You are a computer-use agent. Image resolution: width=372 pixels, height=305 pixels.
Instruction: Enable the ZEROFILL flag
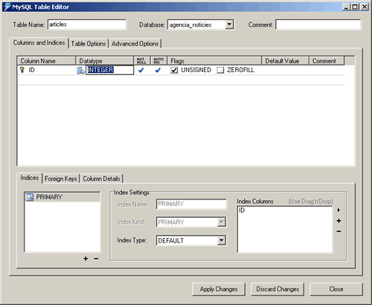(220, 70)
